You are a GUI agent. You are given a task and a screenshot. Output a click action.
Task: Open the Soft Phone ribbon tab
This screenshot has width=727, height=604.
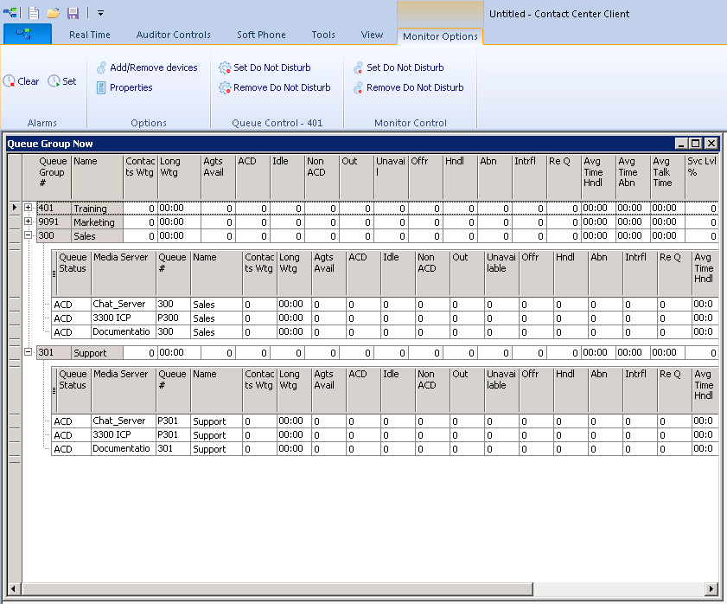tap(261, 35)
